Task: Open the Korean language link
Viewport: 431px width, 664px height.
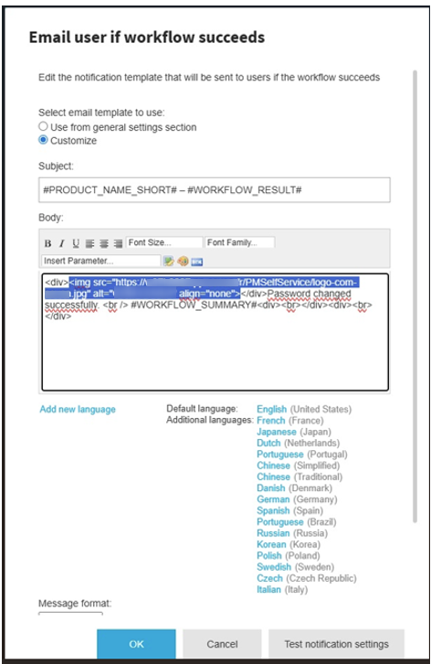Action: coord(271,544)
